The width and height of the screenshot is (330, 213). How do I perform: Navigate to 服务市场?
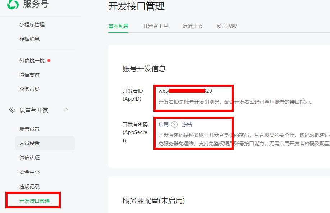pos(30,89)
